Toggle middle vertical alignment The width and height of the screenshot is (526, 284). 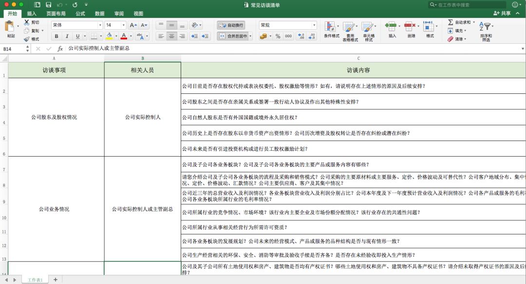[171, 25]
